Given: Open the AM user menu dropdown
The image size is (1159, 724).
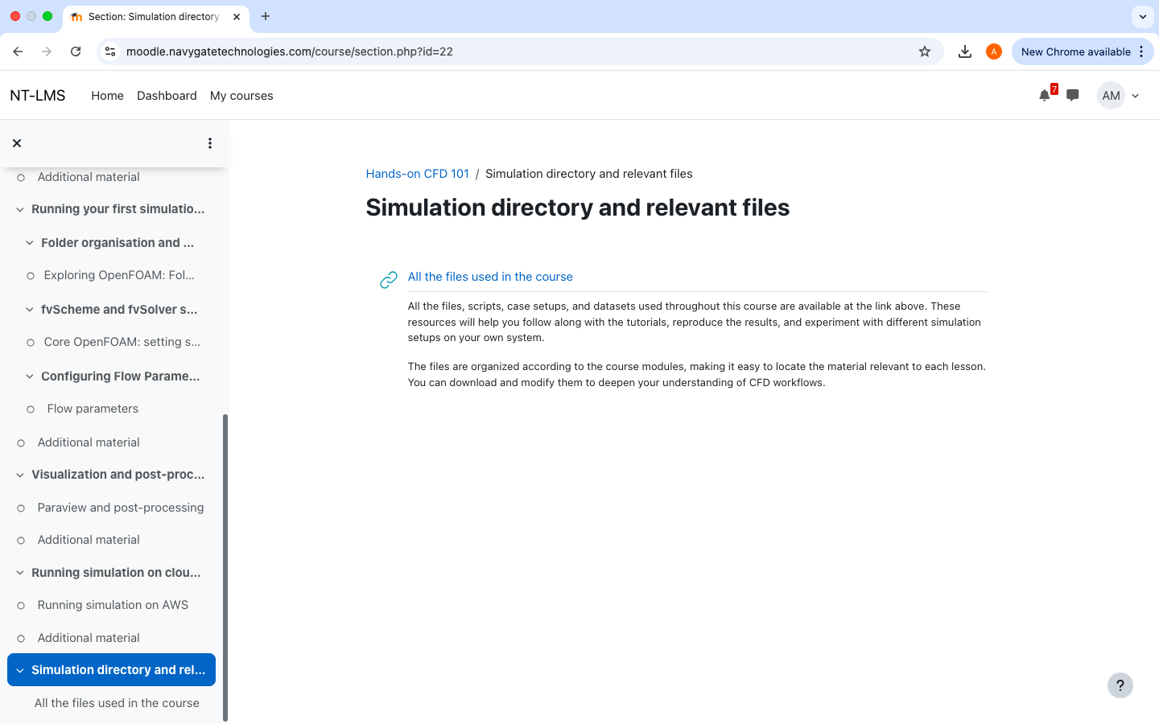Looking at the screenshot, I should (x=1119, y=96).
